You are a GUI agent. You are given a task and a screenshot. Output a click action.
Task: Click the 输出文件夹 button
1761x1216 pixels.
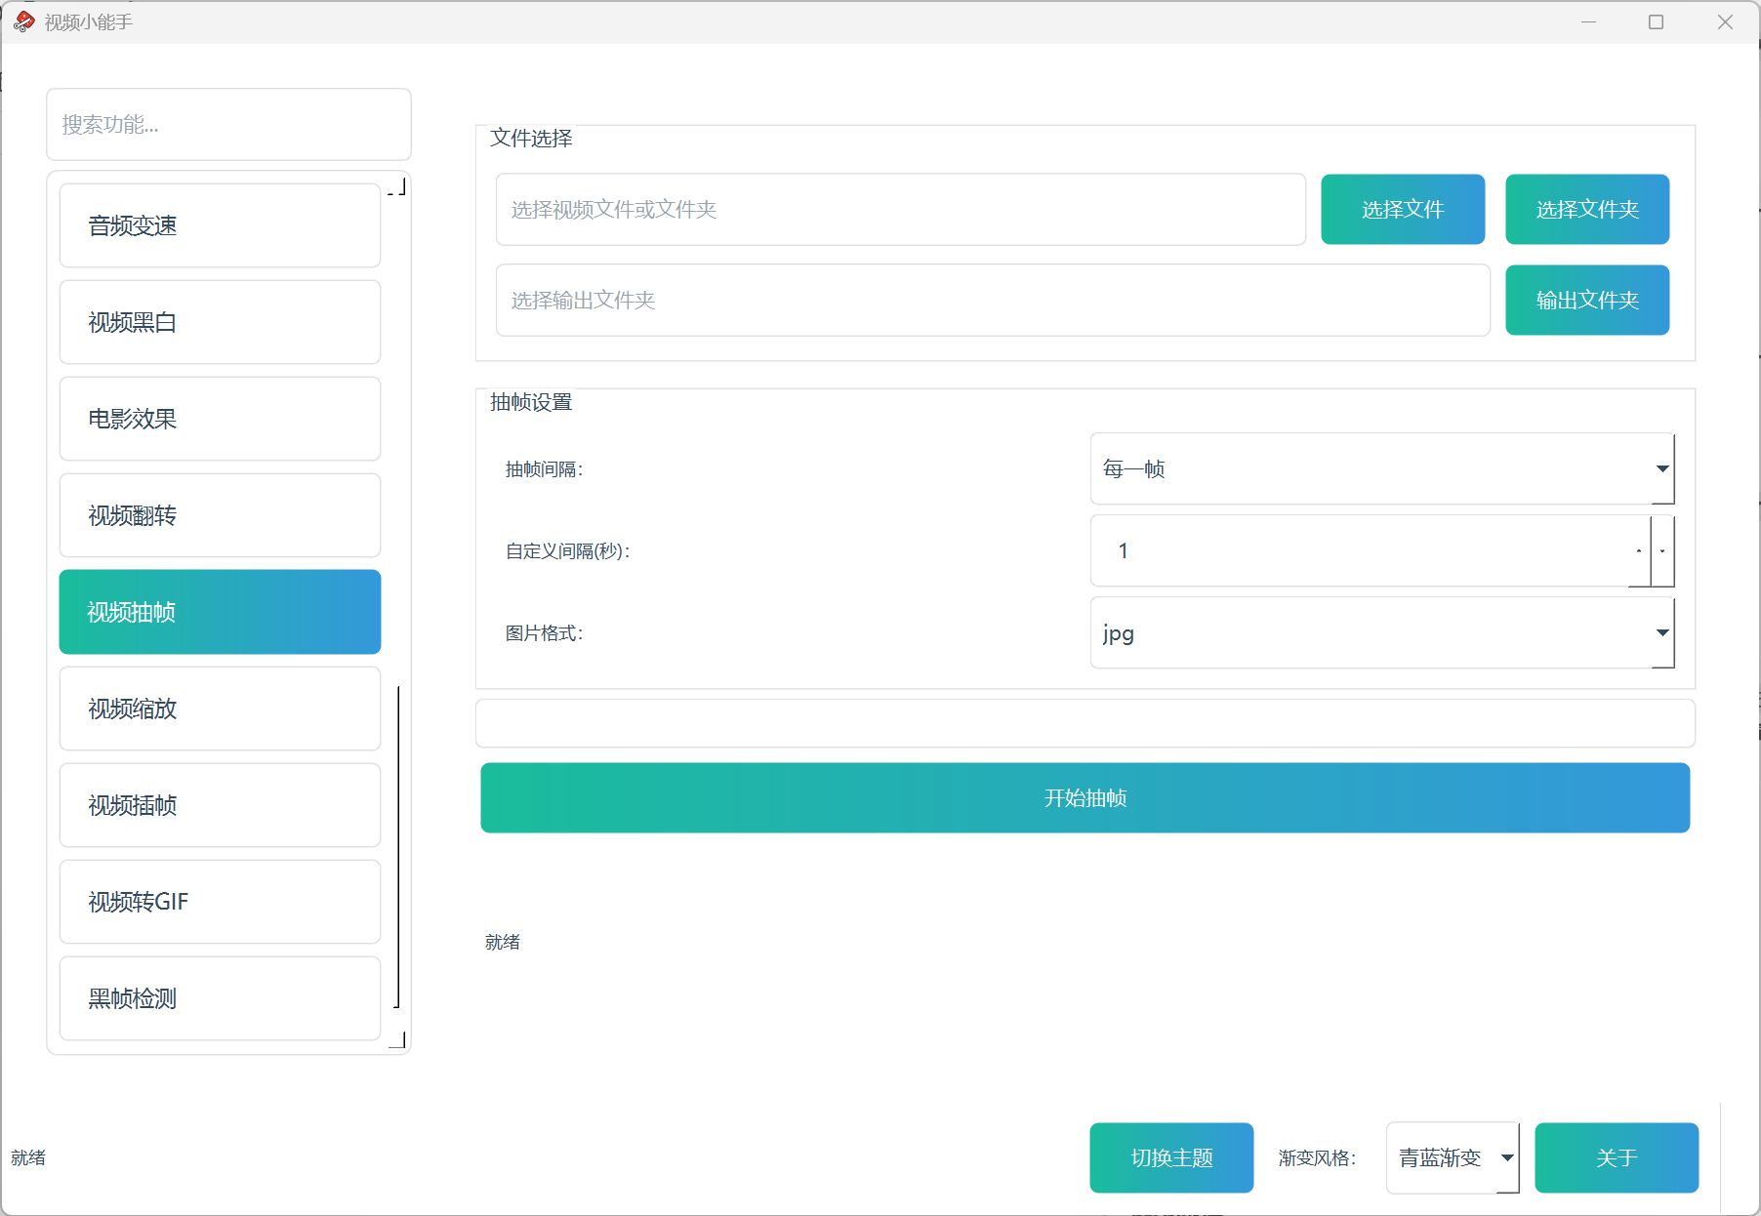pos(1587,300)
